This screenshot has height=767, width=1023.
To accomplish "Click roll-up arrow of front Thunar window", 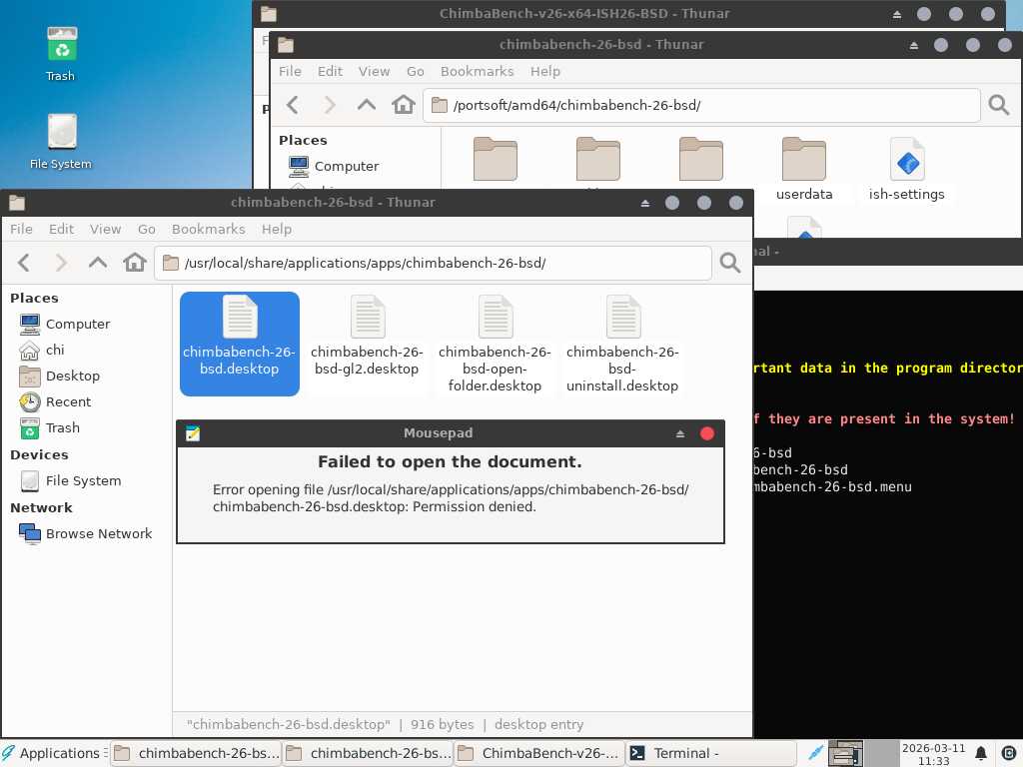I will pos(644,203).
